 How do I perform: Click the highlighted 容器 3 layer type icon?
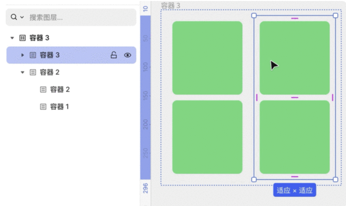33,55
